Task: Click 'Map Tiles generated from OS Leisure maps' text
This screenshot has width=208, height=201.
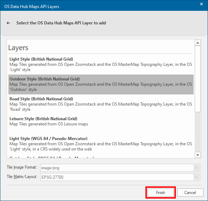Action: click(x=49, y=124)
